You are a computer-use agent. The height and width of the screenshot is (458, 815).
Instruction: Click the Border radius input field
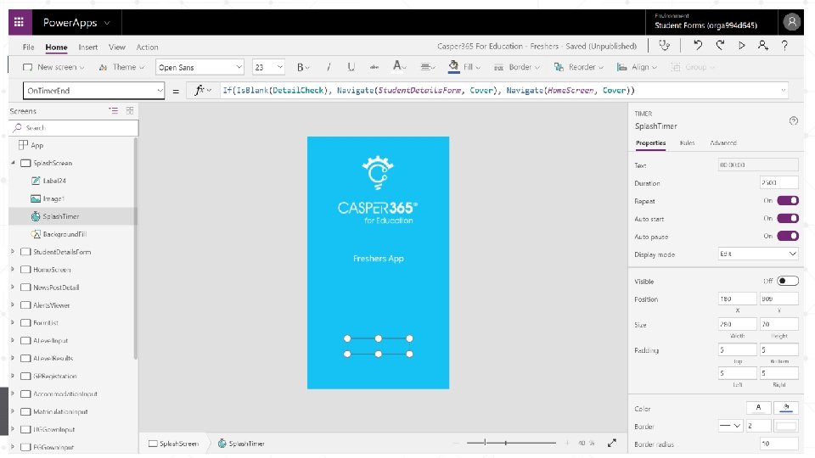pos(778,444)
